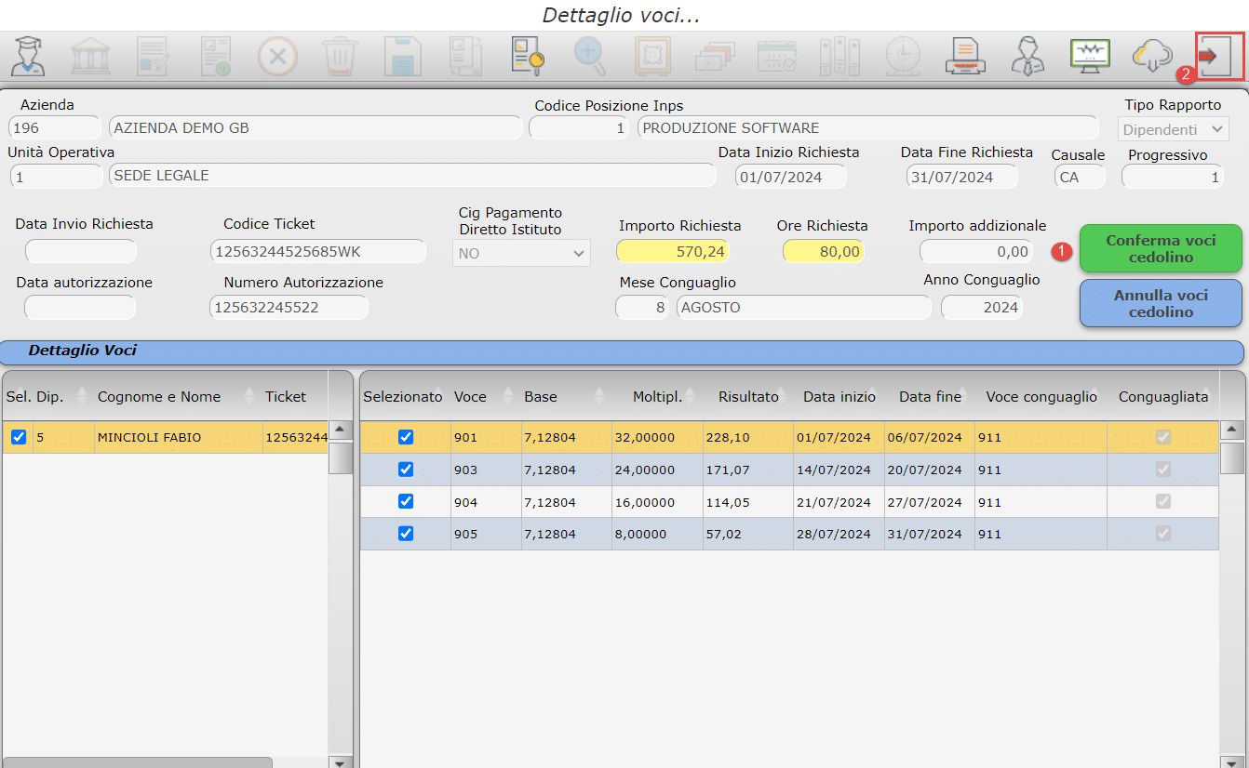Click voci table scrollbar down arrow

coord(1232,762)
